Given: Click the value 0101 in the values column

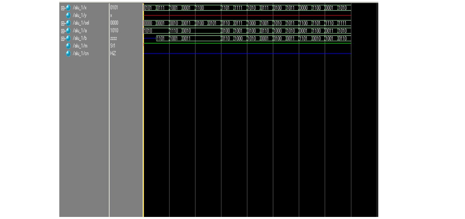Looking at the screenshot, I should tap(114, 8).
